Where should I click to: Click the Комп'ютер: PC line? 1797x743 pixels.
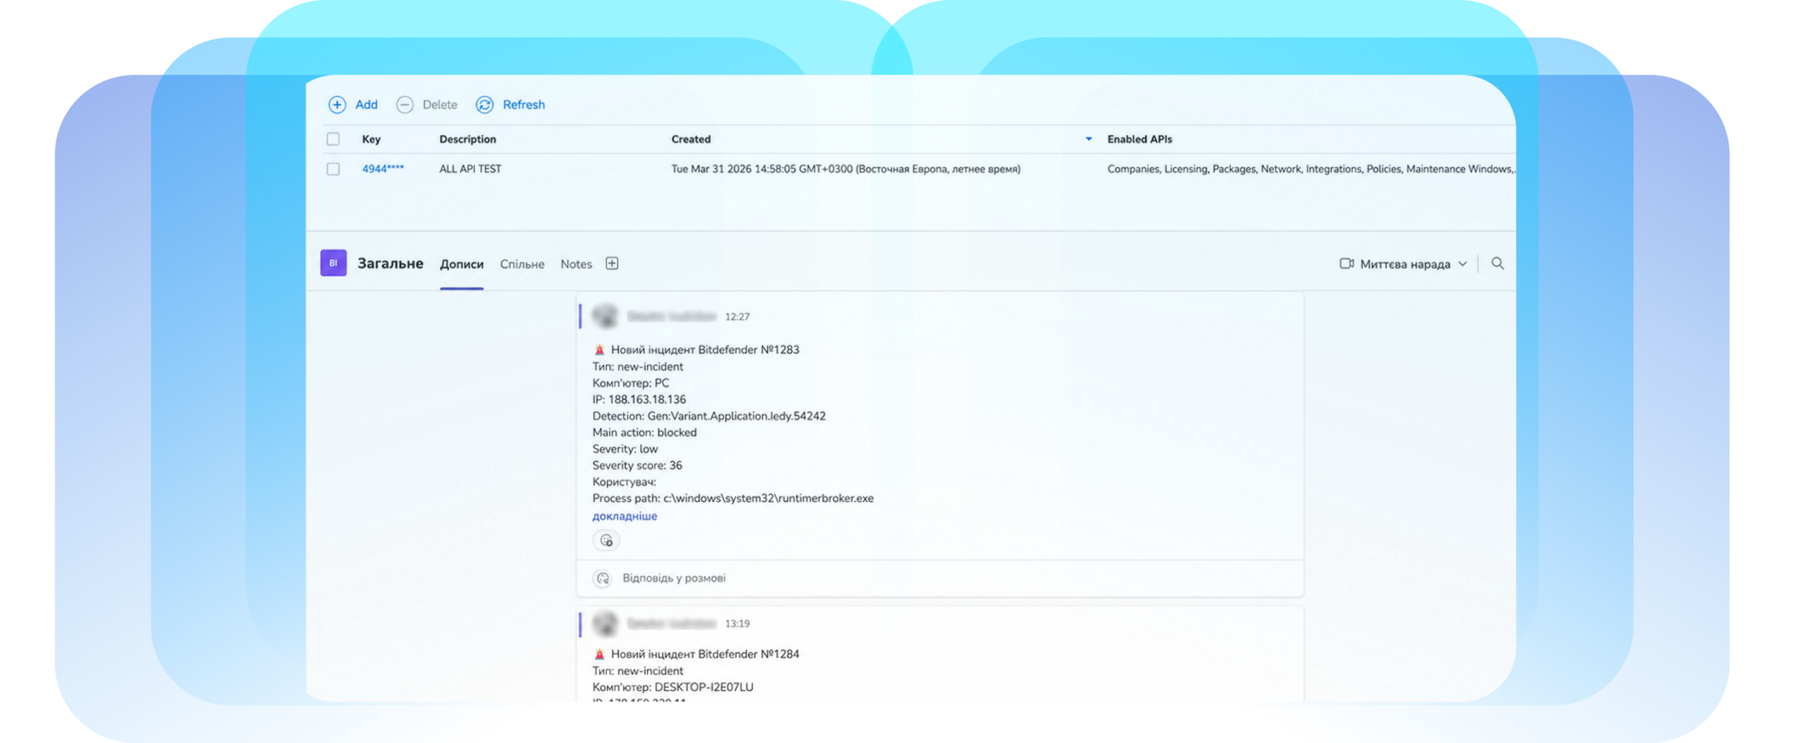(630, 383)
